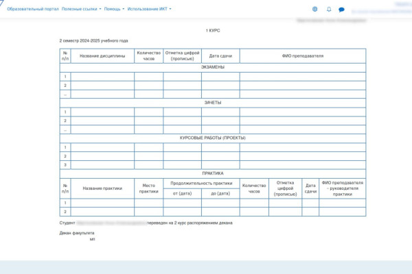Click the Продолжительность практики header cell
412x274 pixels.
coord(201,183)
